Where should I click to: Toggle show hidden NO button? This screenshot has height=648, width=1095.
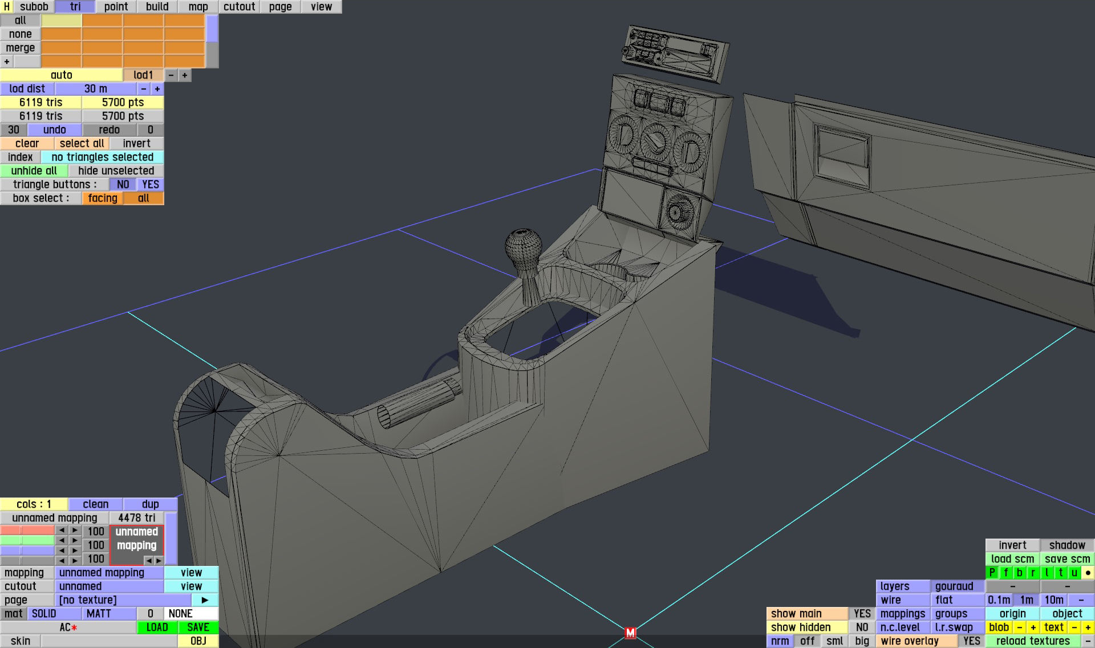click(x=862, y=627)
